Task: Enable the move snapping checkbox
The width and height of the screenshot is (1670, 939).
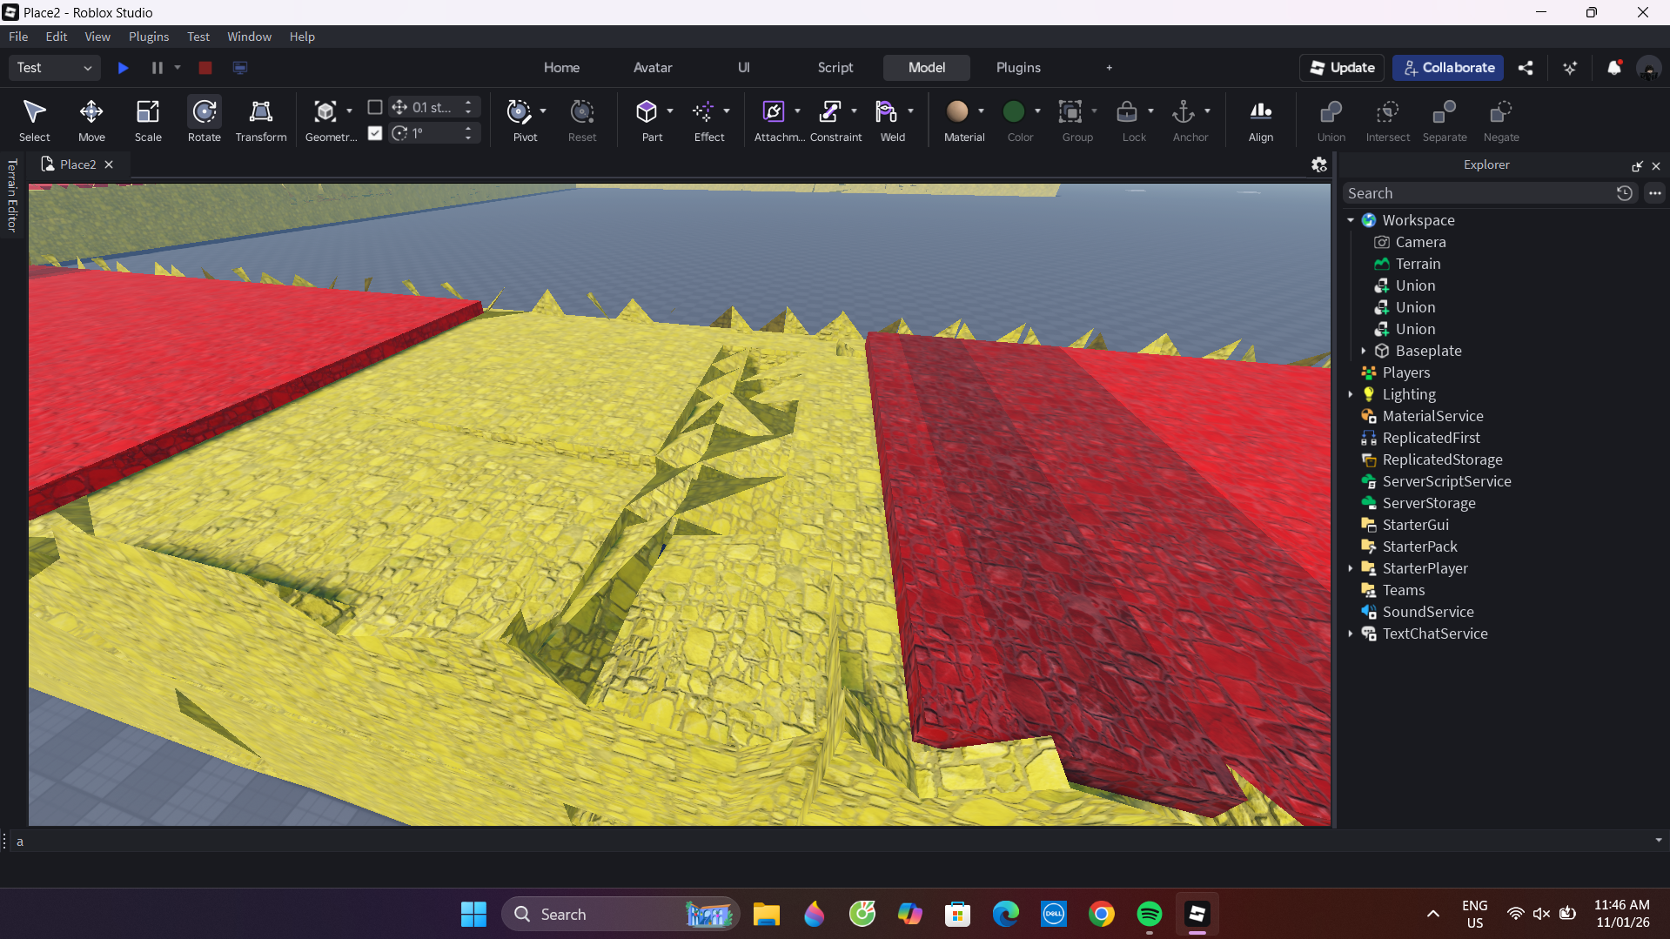Action: coord(375,107)
